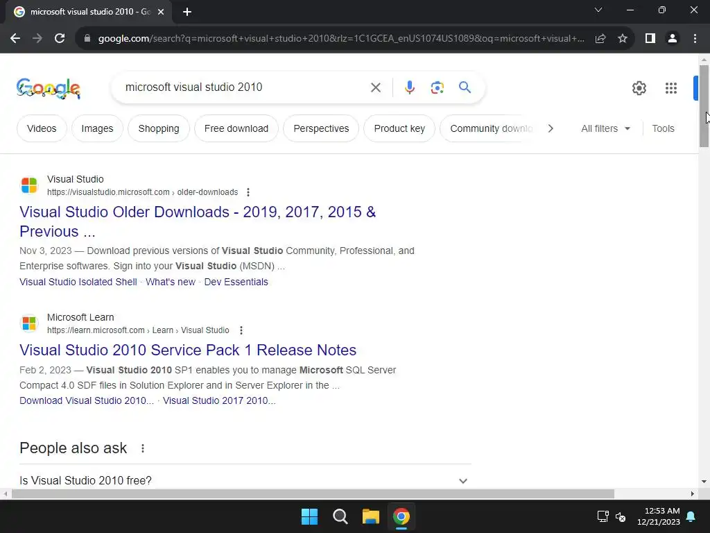Open options for Microsoft Learn result
Screen dimensions: 710x533
point(241,330)
